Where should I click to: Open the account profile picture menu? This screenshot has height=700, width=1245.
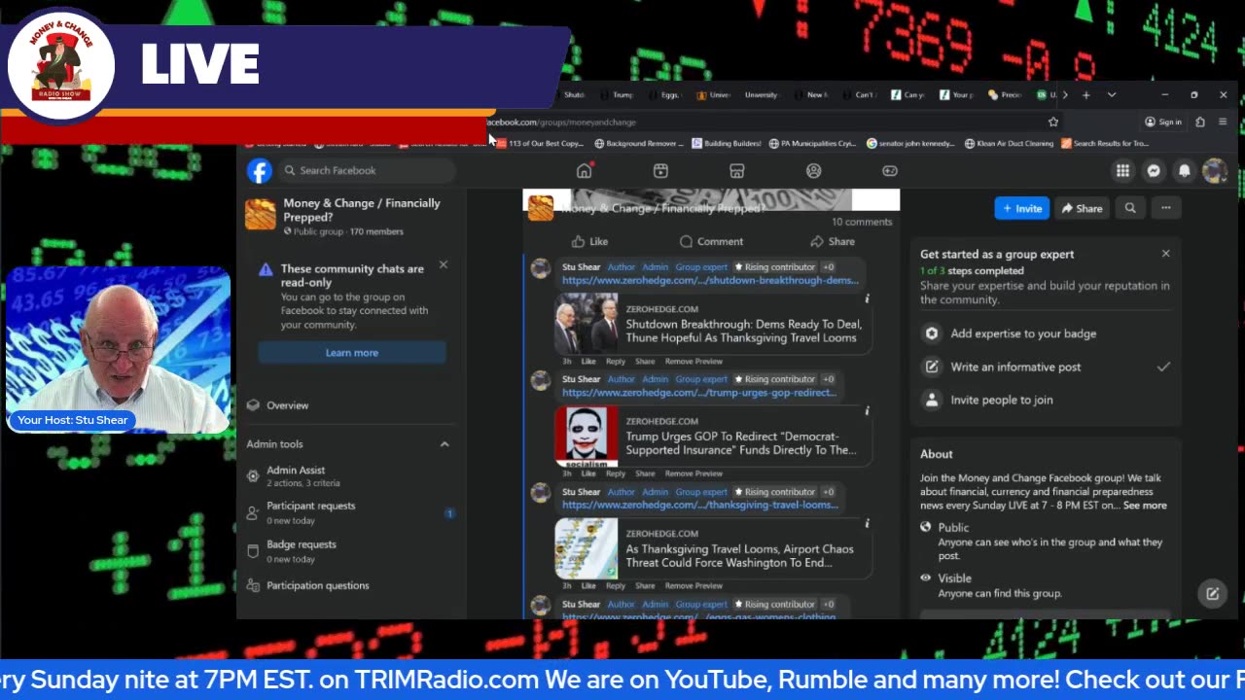(1214, 171)
